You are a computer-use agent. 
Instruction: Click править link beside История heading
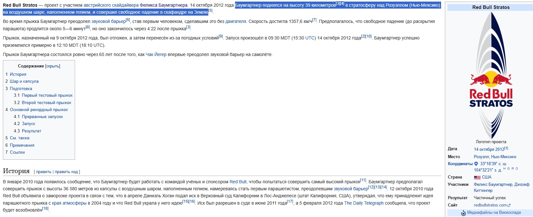(44, 172)
